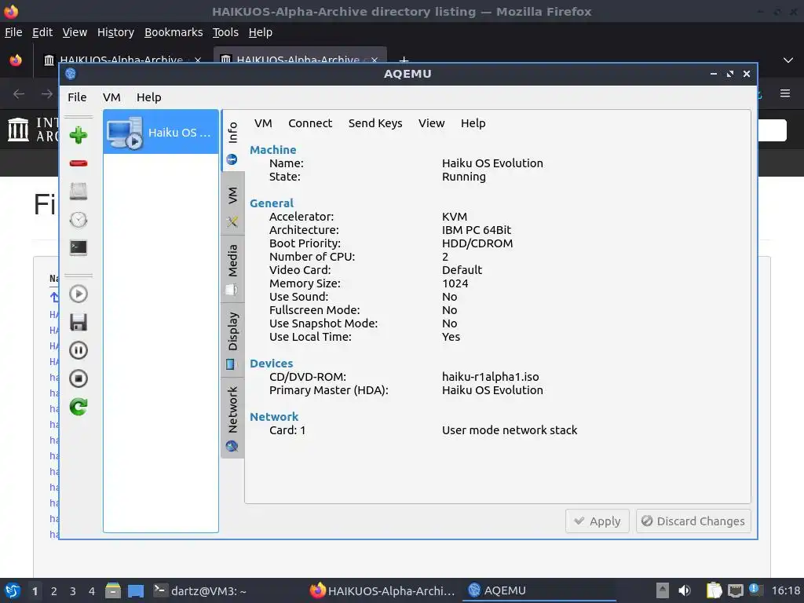Open Firefox Edit menu
The width and height of the screenshot is (804, 603).
tap(42, 32)
